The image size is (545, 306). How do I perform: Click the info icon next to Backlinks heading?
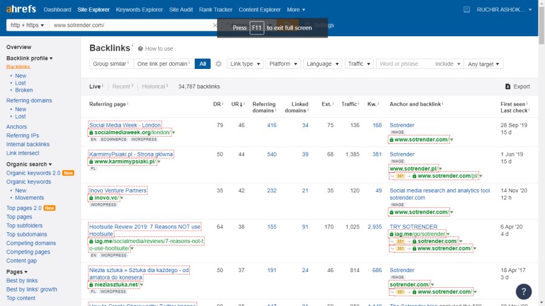click(132, 45)
